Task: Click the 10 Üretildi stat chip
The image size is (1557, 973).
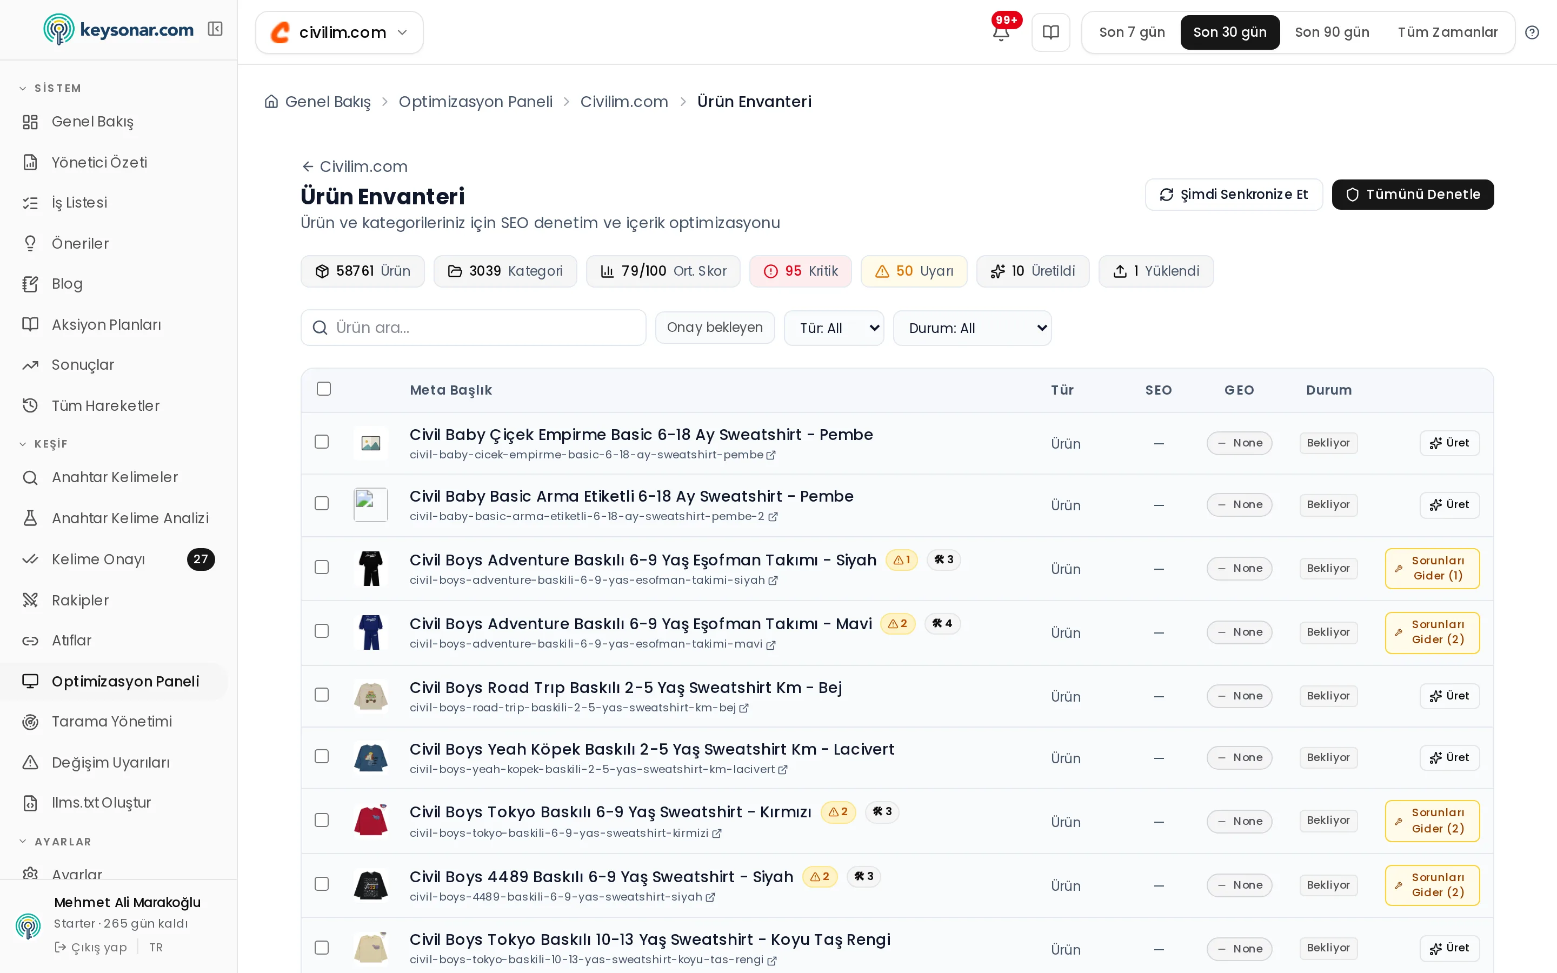Action: [1033, 271]
